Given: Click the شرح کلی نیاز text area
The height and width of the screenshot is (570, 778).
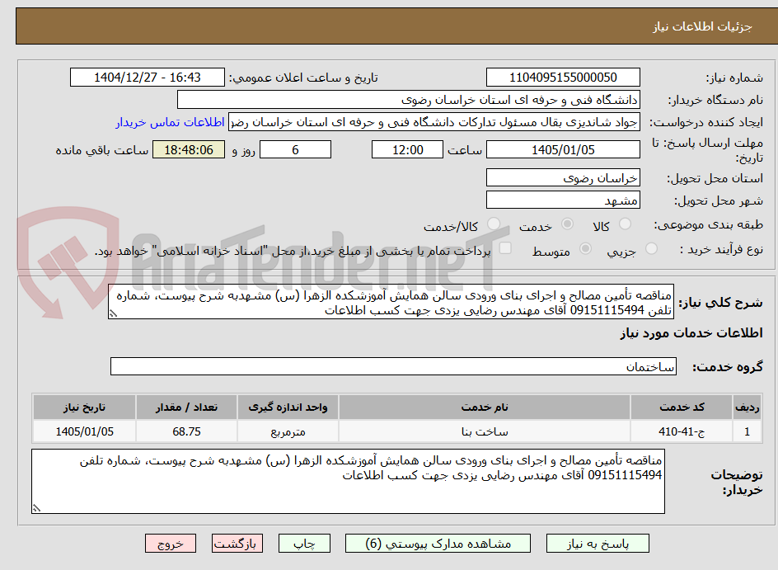Looking at the screenshot, I should point(391,302).
